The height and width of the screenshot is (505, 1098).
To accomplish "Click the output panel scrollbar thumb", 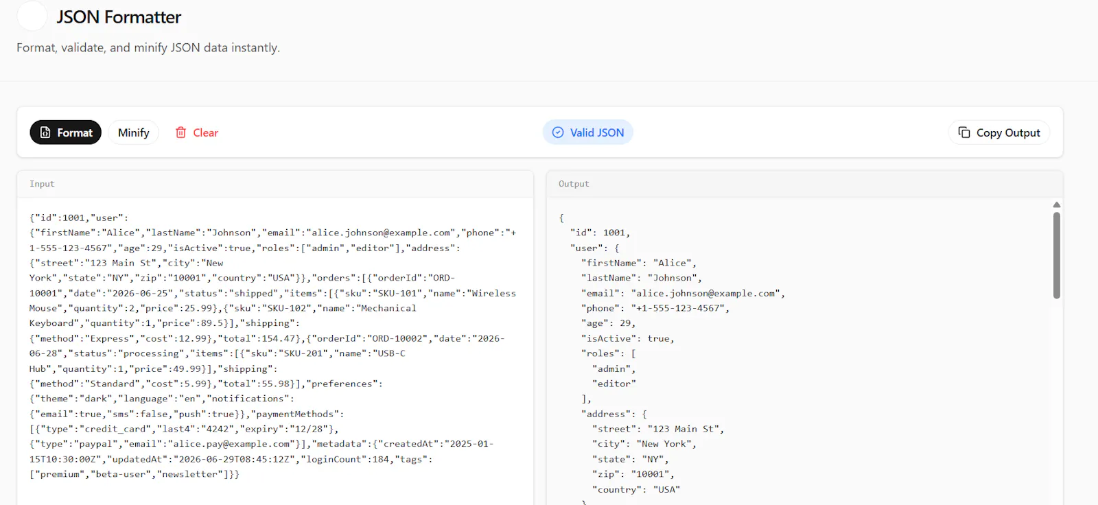I will [1057, 255].
